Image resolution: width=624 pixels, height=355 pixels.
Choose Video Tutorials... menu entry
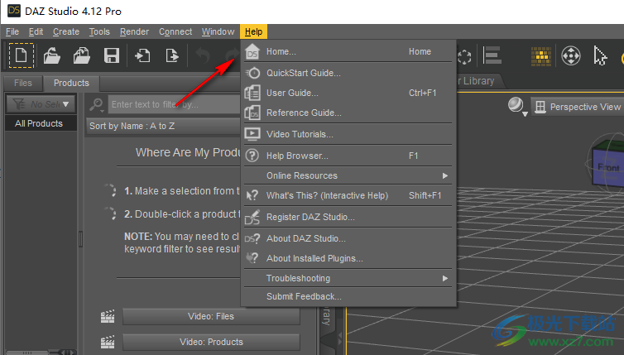point(348,135)
